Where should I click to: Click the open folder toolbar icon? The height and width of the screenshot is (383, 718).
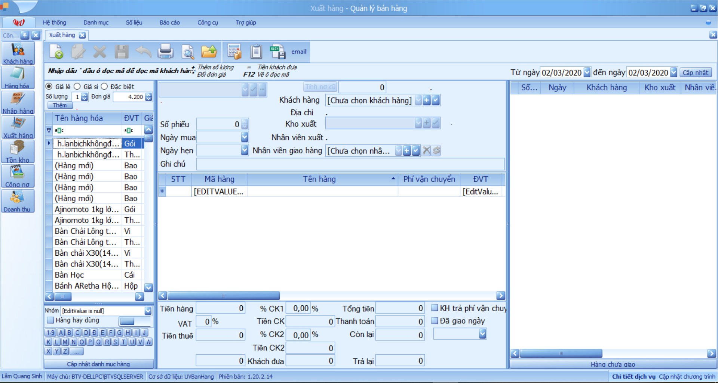tap(209, 52)
